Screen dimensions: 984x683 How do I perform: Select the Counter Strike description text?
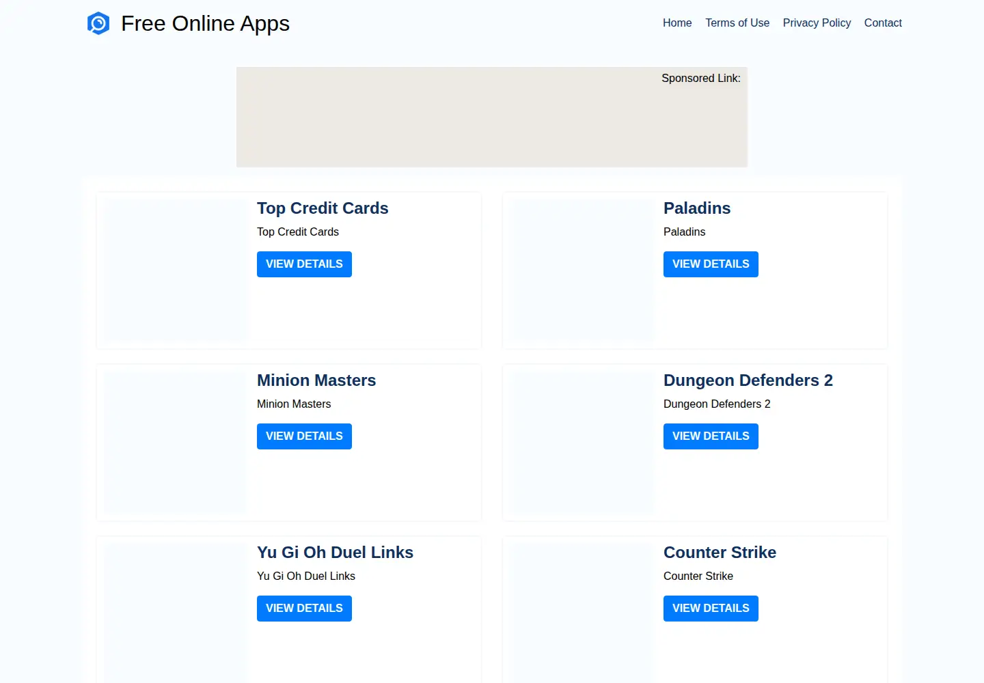[698, 576]
